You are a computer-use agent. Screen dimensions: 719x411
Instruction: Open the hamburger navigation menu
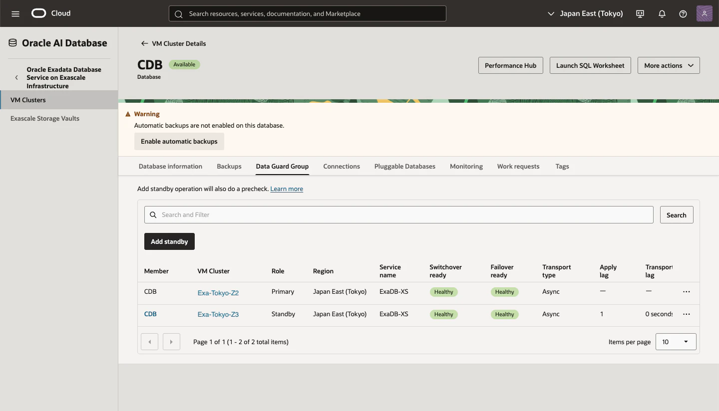15,13
